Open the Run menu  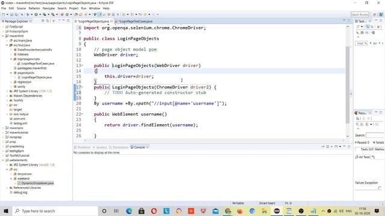(x=84, y=8)
